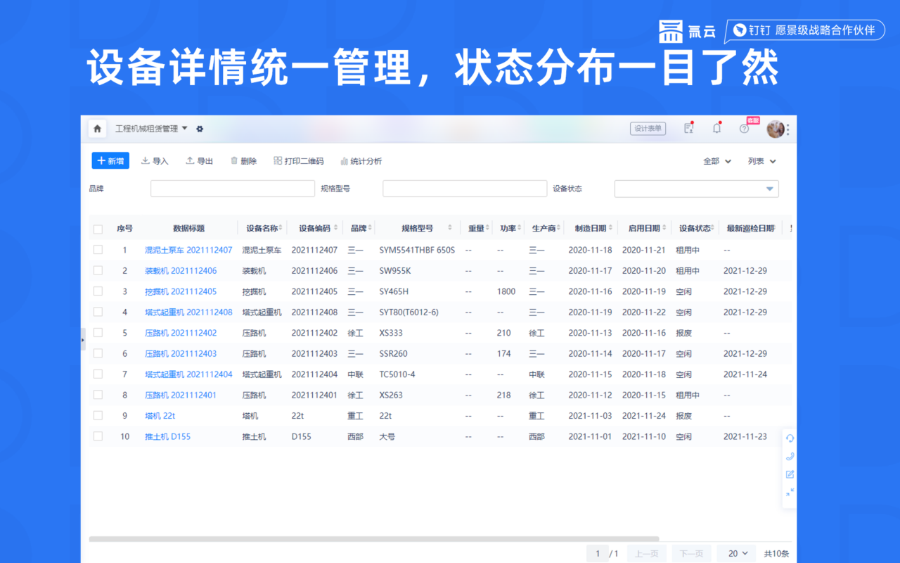Check the row 4 塔式起重机 2021112408 checkbox
Image resolution: width=900 pixels, height=563 pixels.
click(x=98, y=312)
